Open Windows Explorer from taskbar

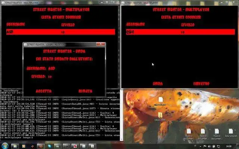click(15, 146)
